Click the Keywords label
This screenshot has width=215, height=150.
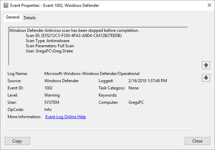click(x=108, y=95)
